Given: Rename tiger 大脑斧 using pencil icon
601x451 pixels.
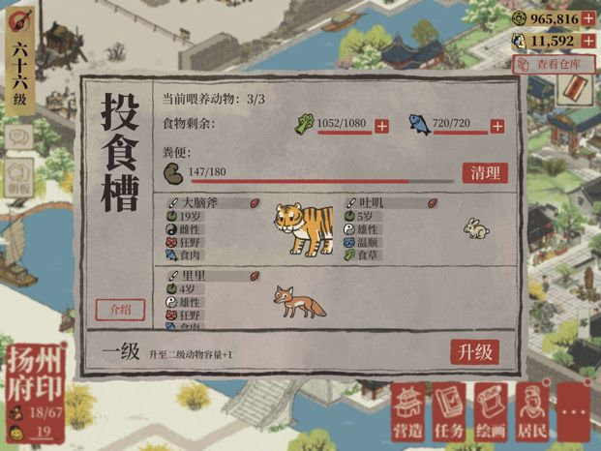Looking at the screenshot, I should click(173, 202).
